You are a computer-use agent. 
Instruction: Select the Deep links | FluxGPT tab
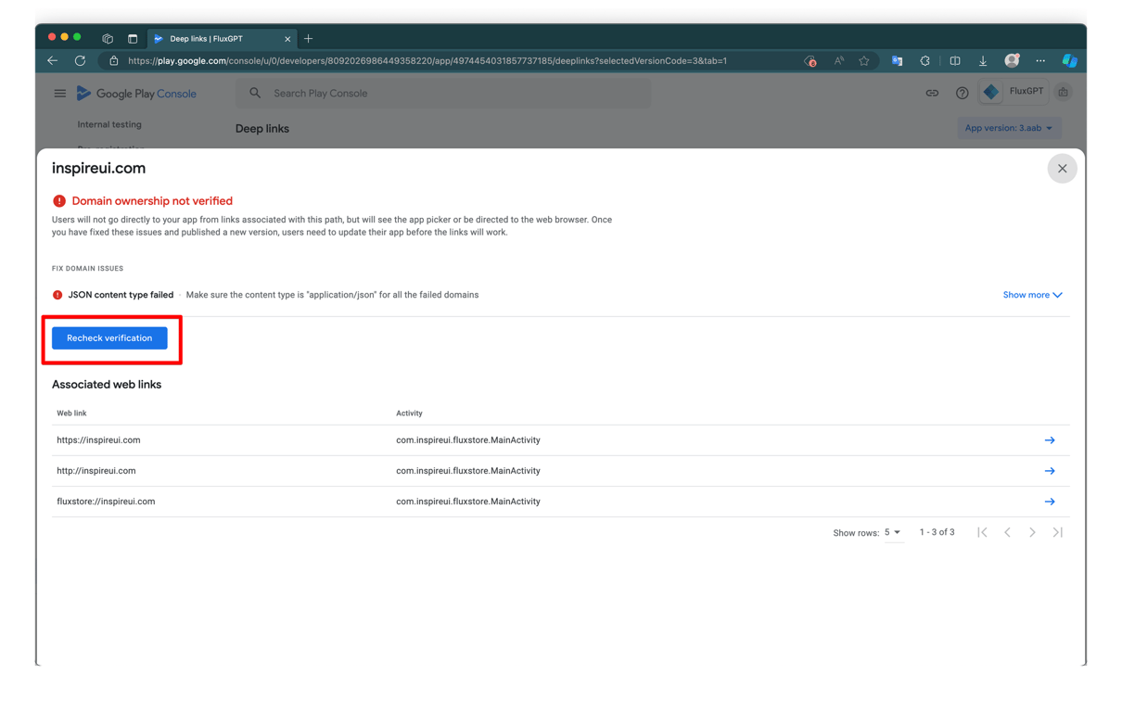pos(222,39)
